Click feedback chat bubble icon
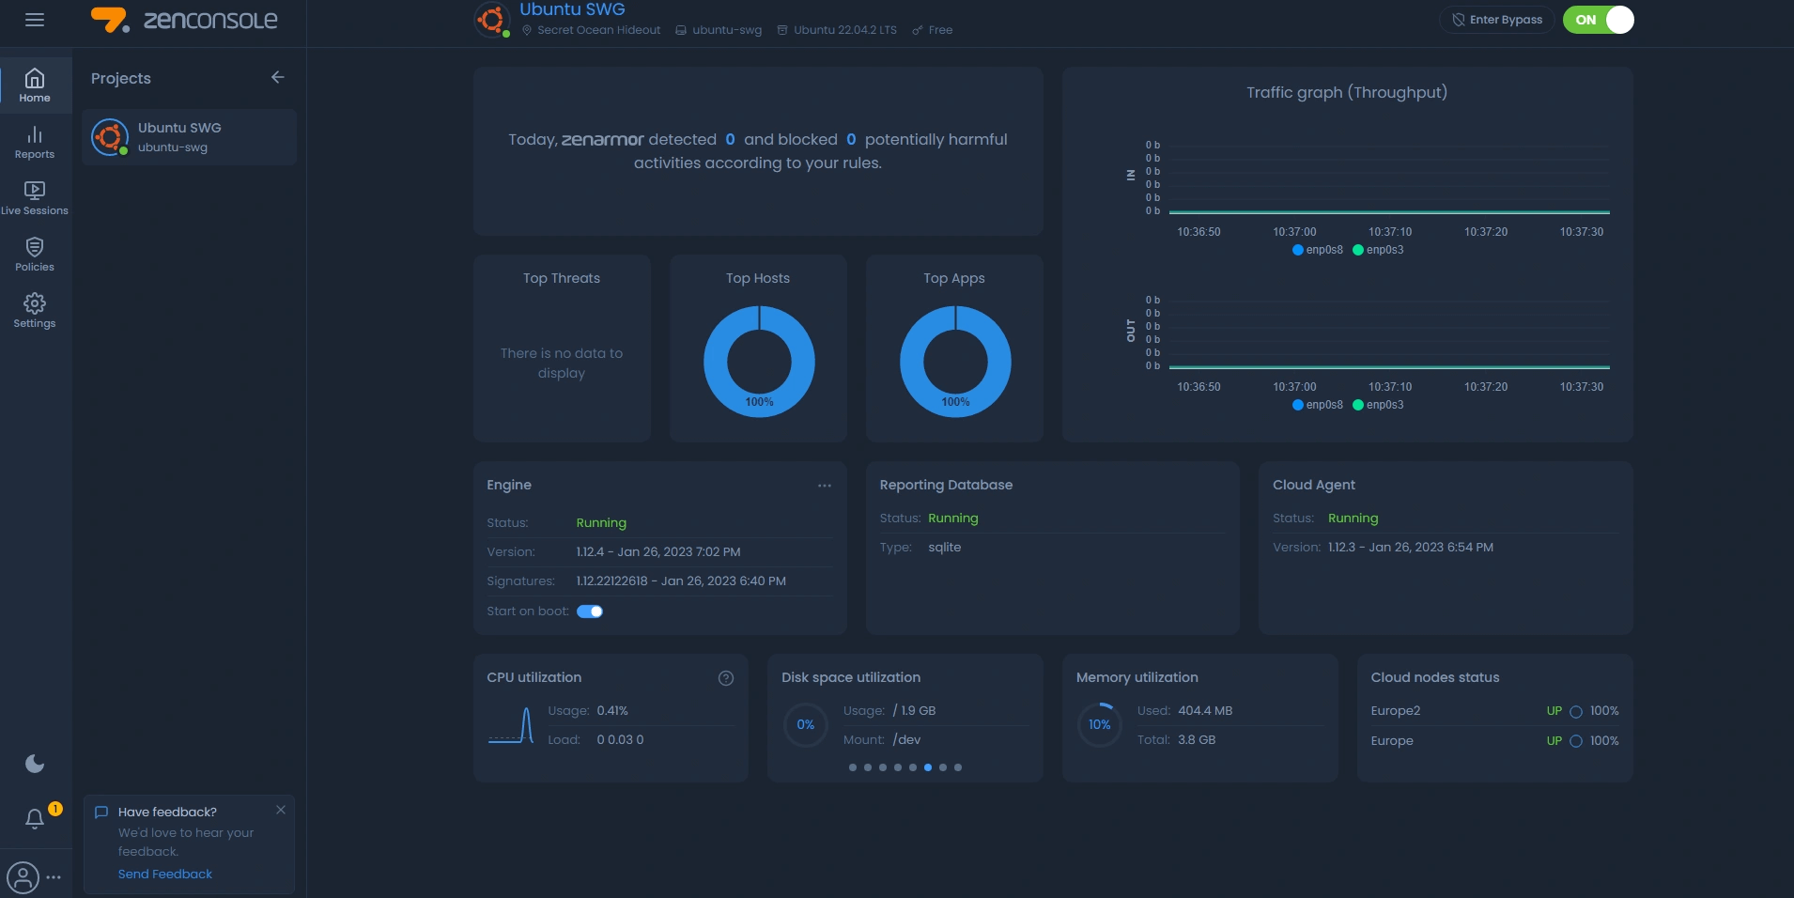The image size is (1794, 898). (101, 813)
